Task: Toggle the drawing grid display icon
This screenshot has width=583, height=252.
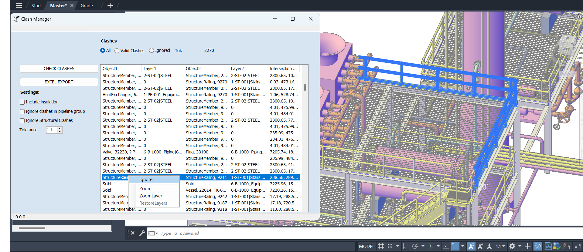Action: pyautogui.click(x=381, y=246)
